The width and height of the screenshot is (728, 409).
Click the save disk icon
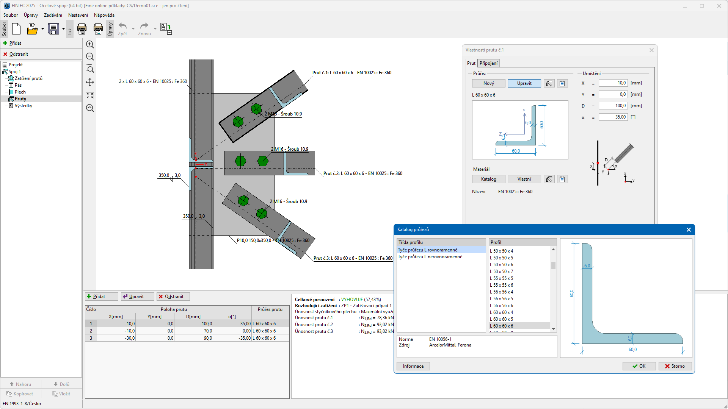click(x=53, y=29)
